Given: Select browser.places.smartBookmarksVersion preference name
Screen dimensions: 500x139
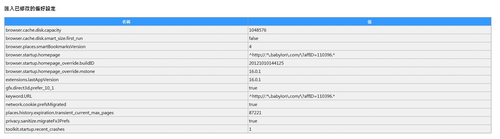Looking at the screenshot, I should [46, 47].
